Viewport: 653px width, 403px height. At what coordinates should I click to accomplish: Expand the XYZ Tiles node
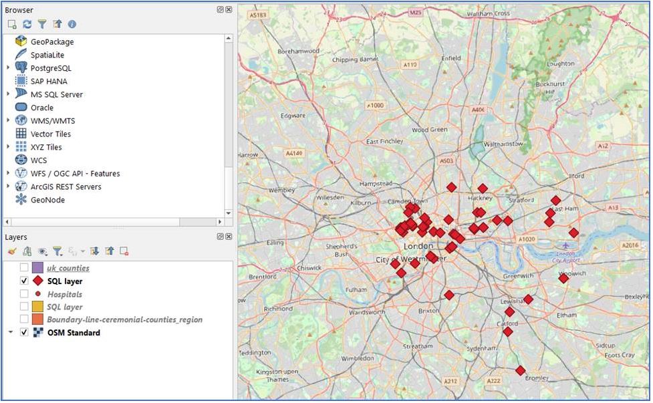(8, 146)
